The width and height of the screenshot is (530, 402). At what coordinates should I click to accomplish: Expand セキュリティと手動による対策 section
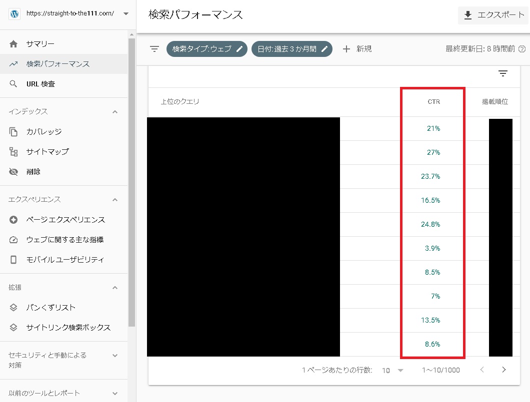click(115, 356)
